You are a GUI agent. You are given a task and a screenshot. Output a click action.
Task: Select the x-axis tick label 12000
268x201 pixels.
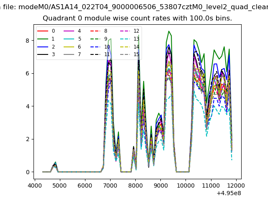click(236, 186)
